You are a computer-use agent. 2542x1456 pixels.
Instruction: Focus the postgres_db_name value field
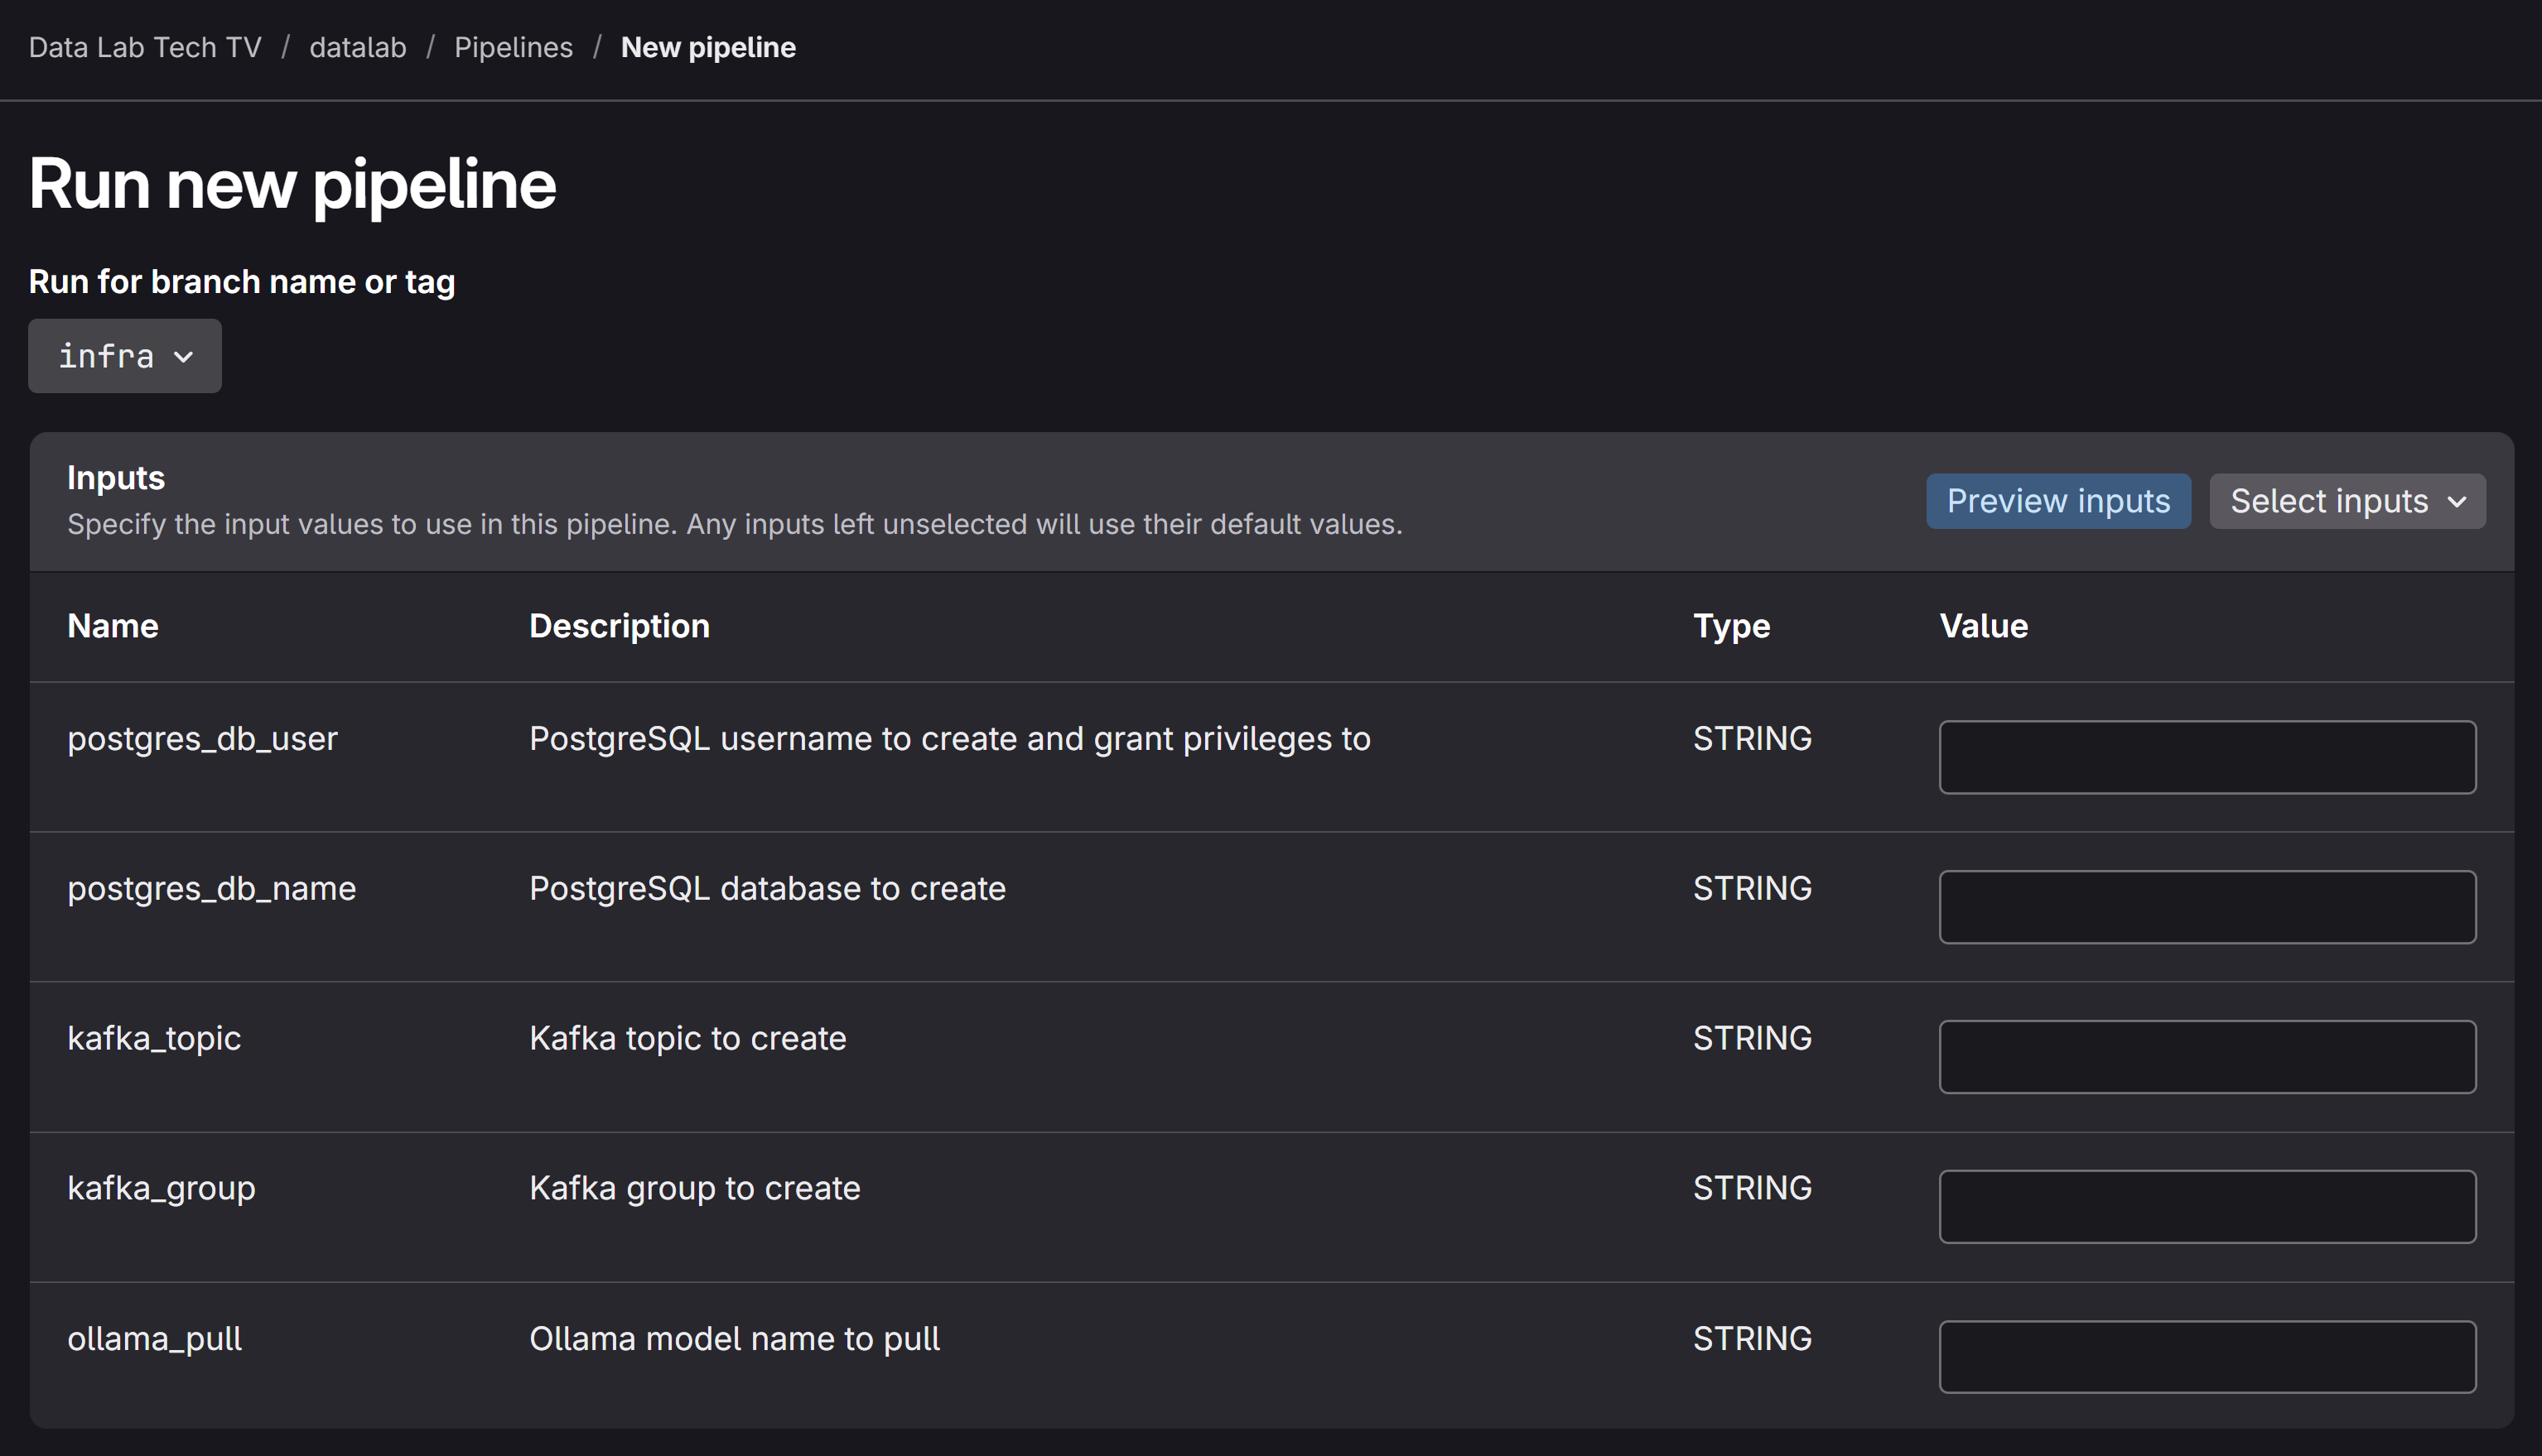pos(2207,907)
